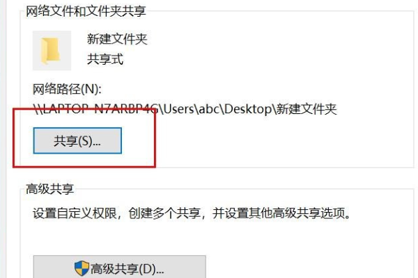Click the gray thumbnail box behind folder icon
418x278 pixels.
pos(52,51)
